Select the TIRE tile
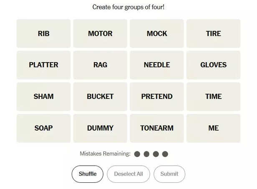 [x=213, y=33]
